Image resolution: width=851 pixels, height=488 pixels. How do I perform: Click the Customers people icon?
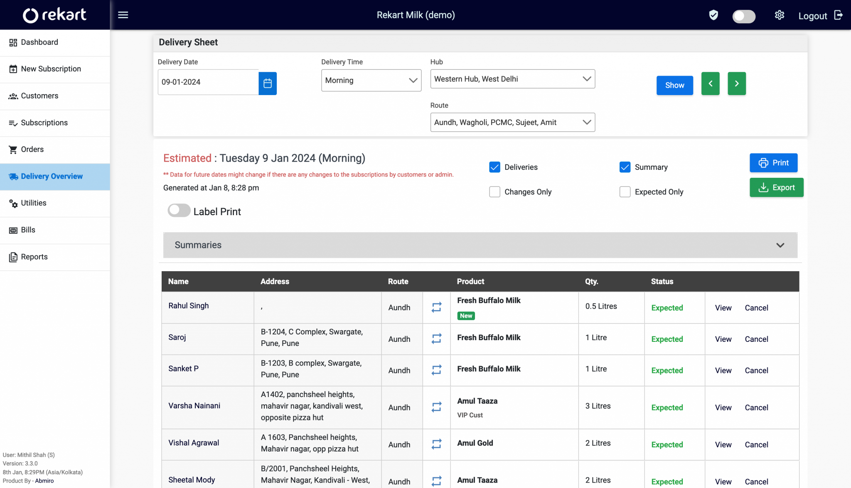pyautogui.click(x=13, y=96)
